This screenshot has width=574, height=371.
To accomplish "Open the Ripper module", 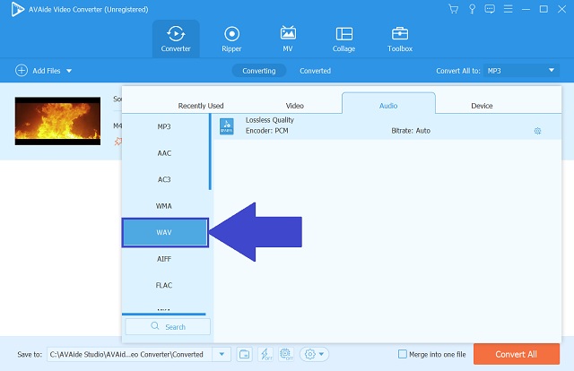I will (231, 39).
